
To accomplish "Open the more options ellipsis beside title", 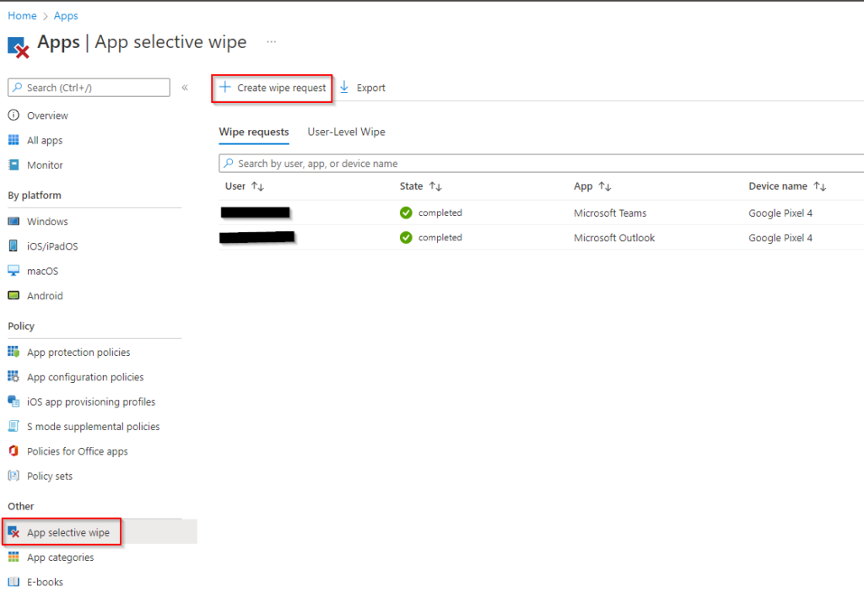I will [x=272, y=41].
